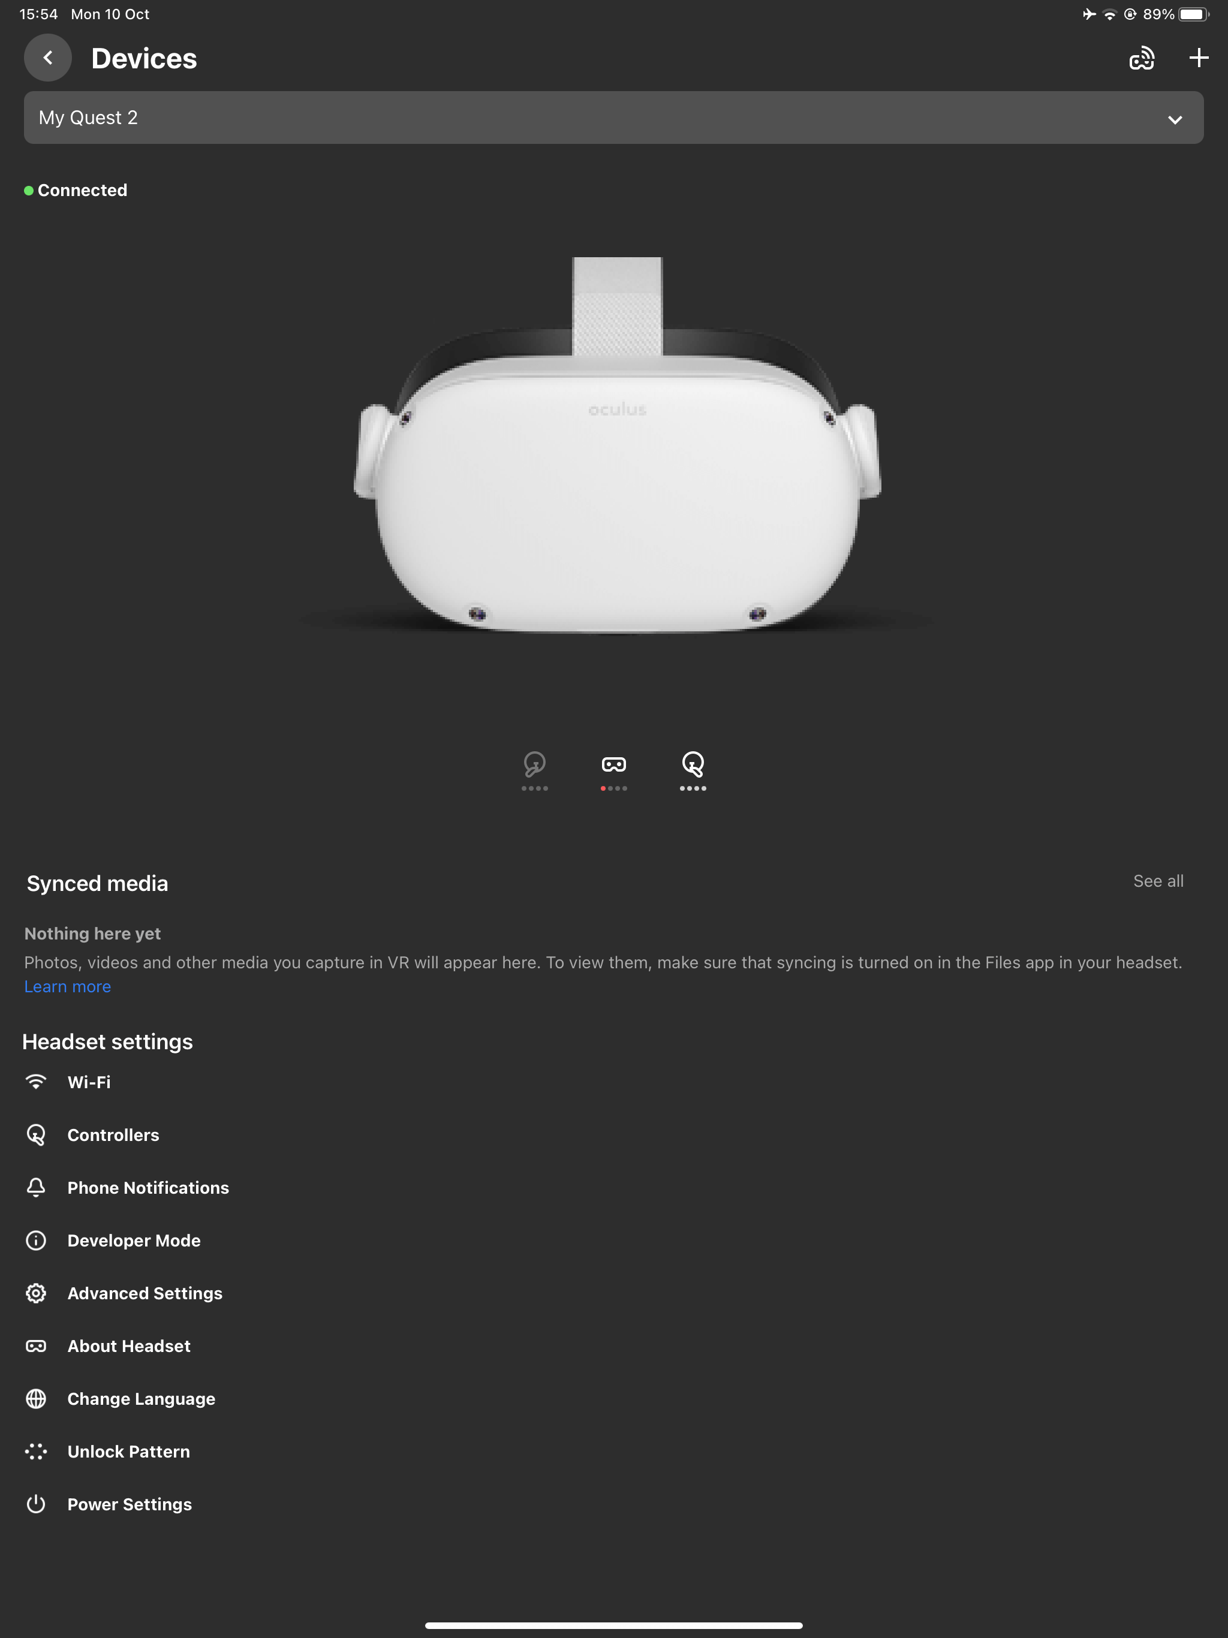Expand headset bottom status indicators row
1228x1638 pixels.
click(614, 770)
